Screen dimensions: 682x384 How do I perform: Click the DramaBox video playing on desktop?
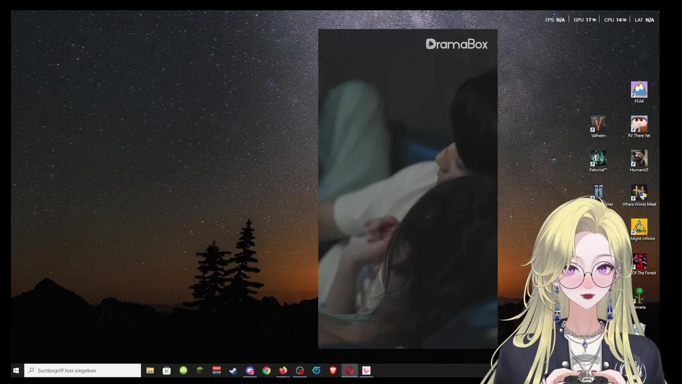(x=408, y=189)
